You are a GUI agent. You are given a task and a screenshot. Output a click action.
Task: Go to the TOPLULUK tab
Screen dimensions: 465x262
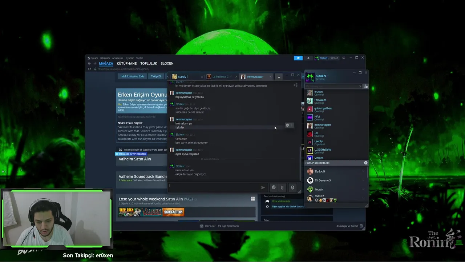pos(149,63)
